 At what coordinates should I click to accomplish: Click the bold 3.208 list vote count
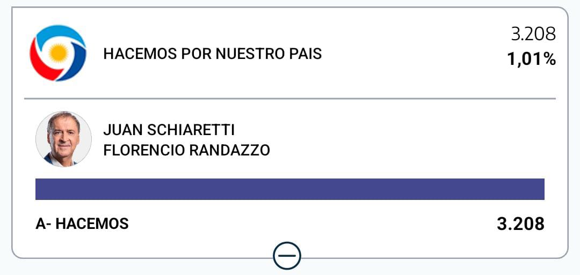coord(520,224)
